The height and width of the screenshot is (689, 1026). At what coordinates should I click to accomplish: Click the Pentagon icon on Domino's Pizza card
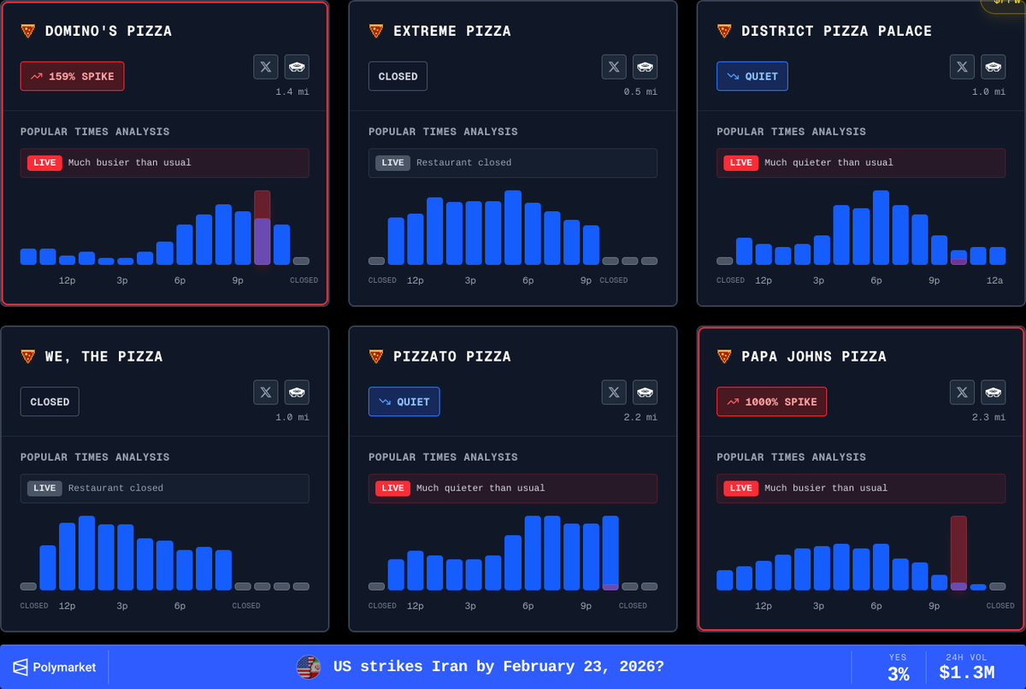[297, 67]
